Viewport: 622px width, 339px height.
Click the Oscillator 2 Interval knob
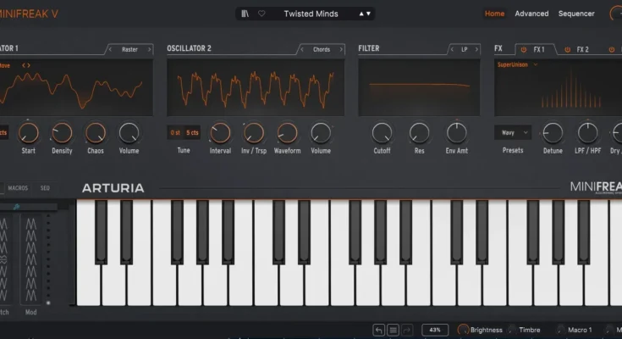(x=220, y=133)
